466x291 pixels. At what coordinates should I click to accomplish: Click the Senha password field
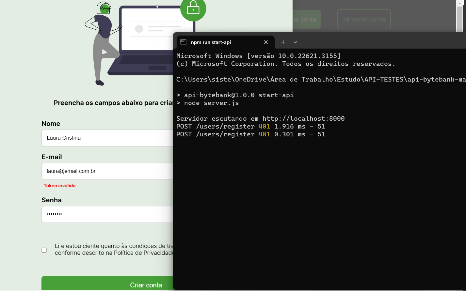[107, 214]
